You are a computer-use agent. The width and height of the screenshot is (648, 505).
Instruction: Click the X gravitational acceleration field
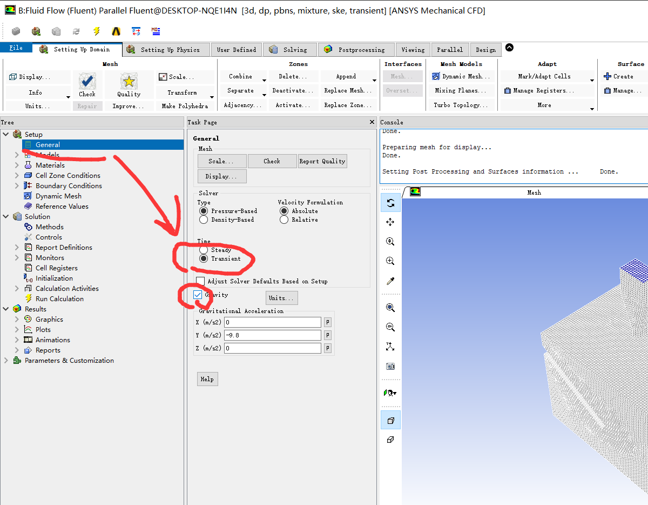[273, 322]
